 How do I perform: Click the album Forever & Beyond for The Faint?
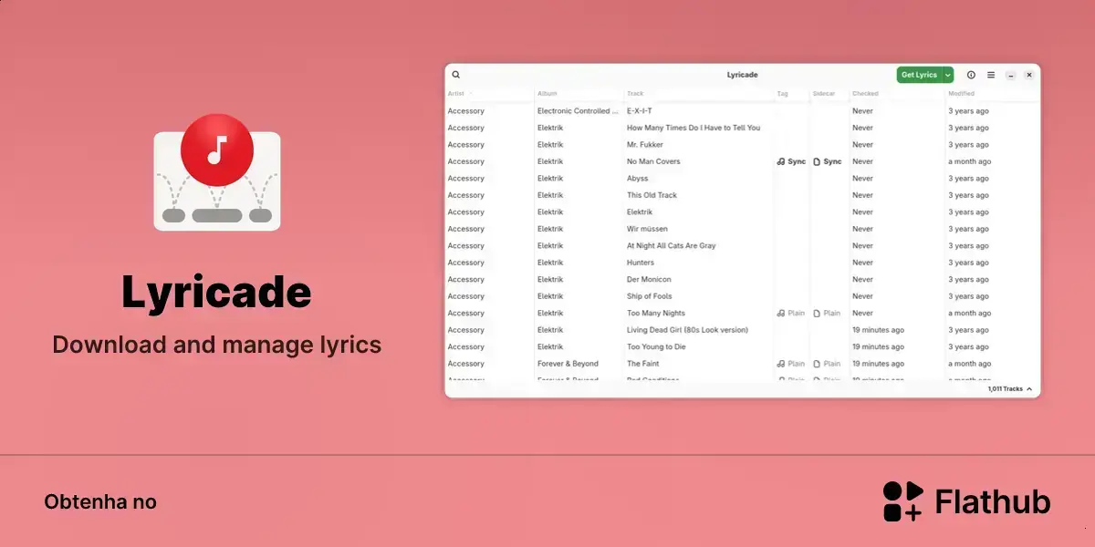[x=568, y=364]
